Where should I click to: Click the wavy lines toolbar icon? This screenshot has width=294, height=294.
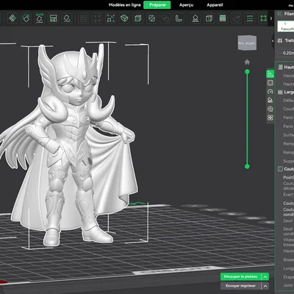250,18
